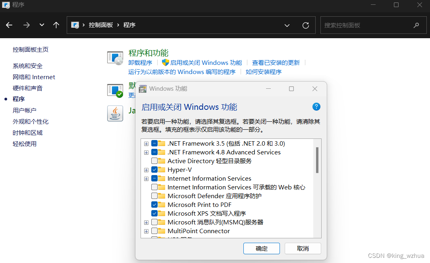The image size is (430, 263).
Task: Select Microsoft XPS 文档写入程序 row text
Action: click(x=206, y=214)
